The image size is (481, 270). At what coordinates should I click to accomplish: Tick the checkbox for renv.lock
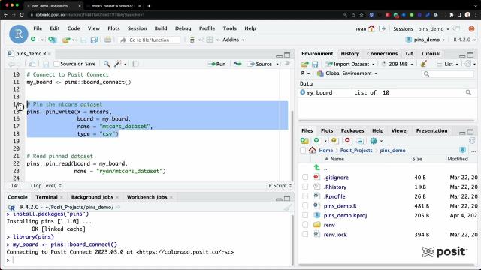tap(305, 234)
